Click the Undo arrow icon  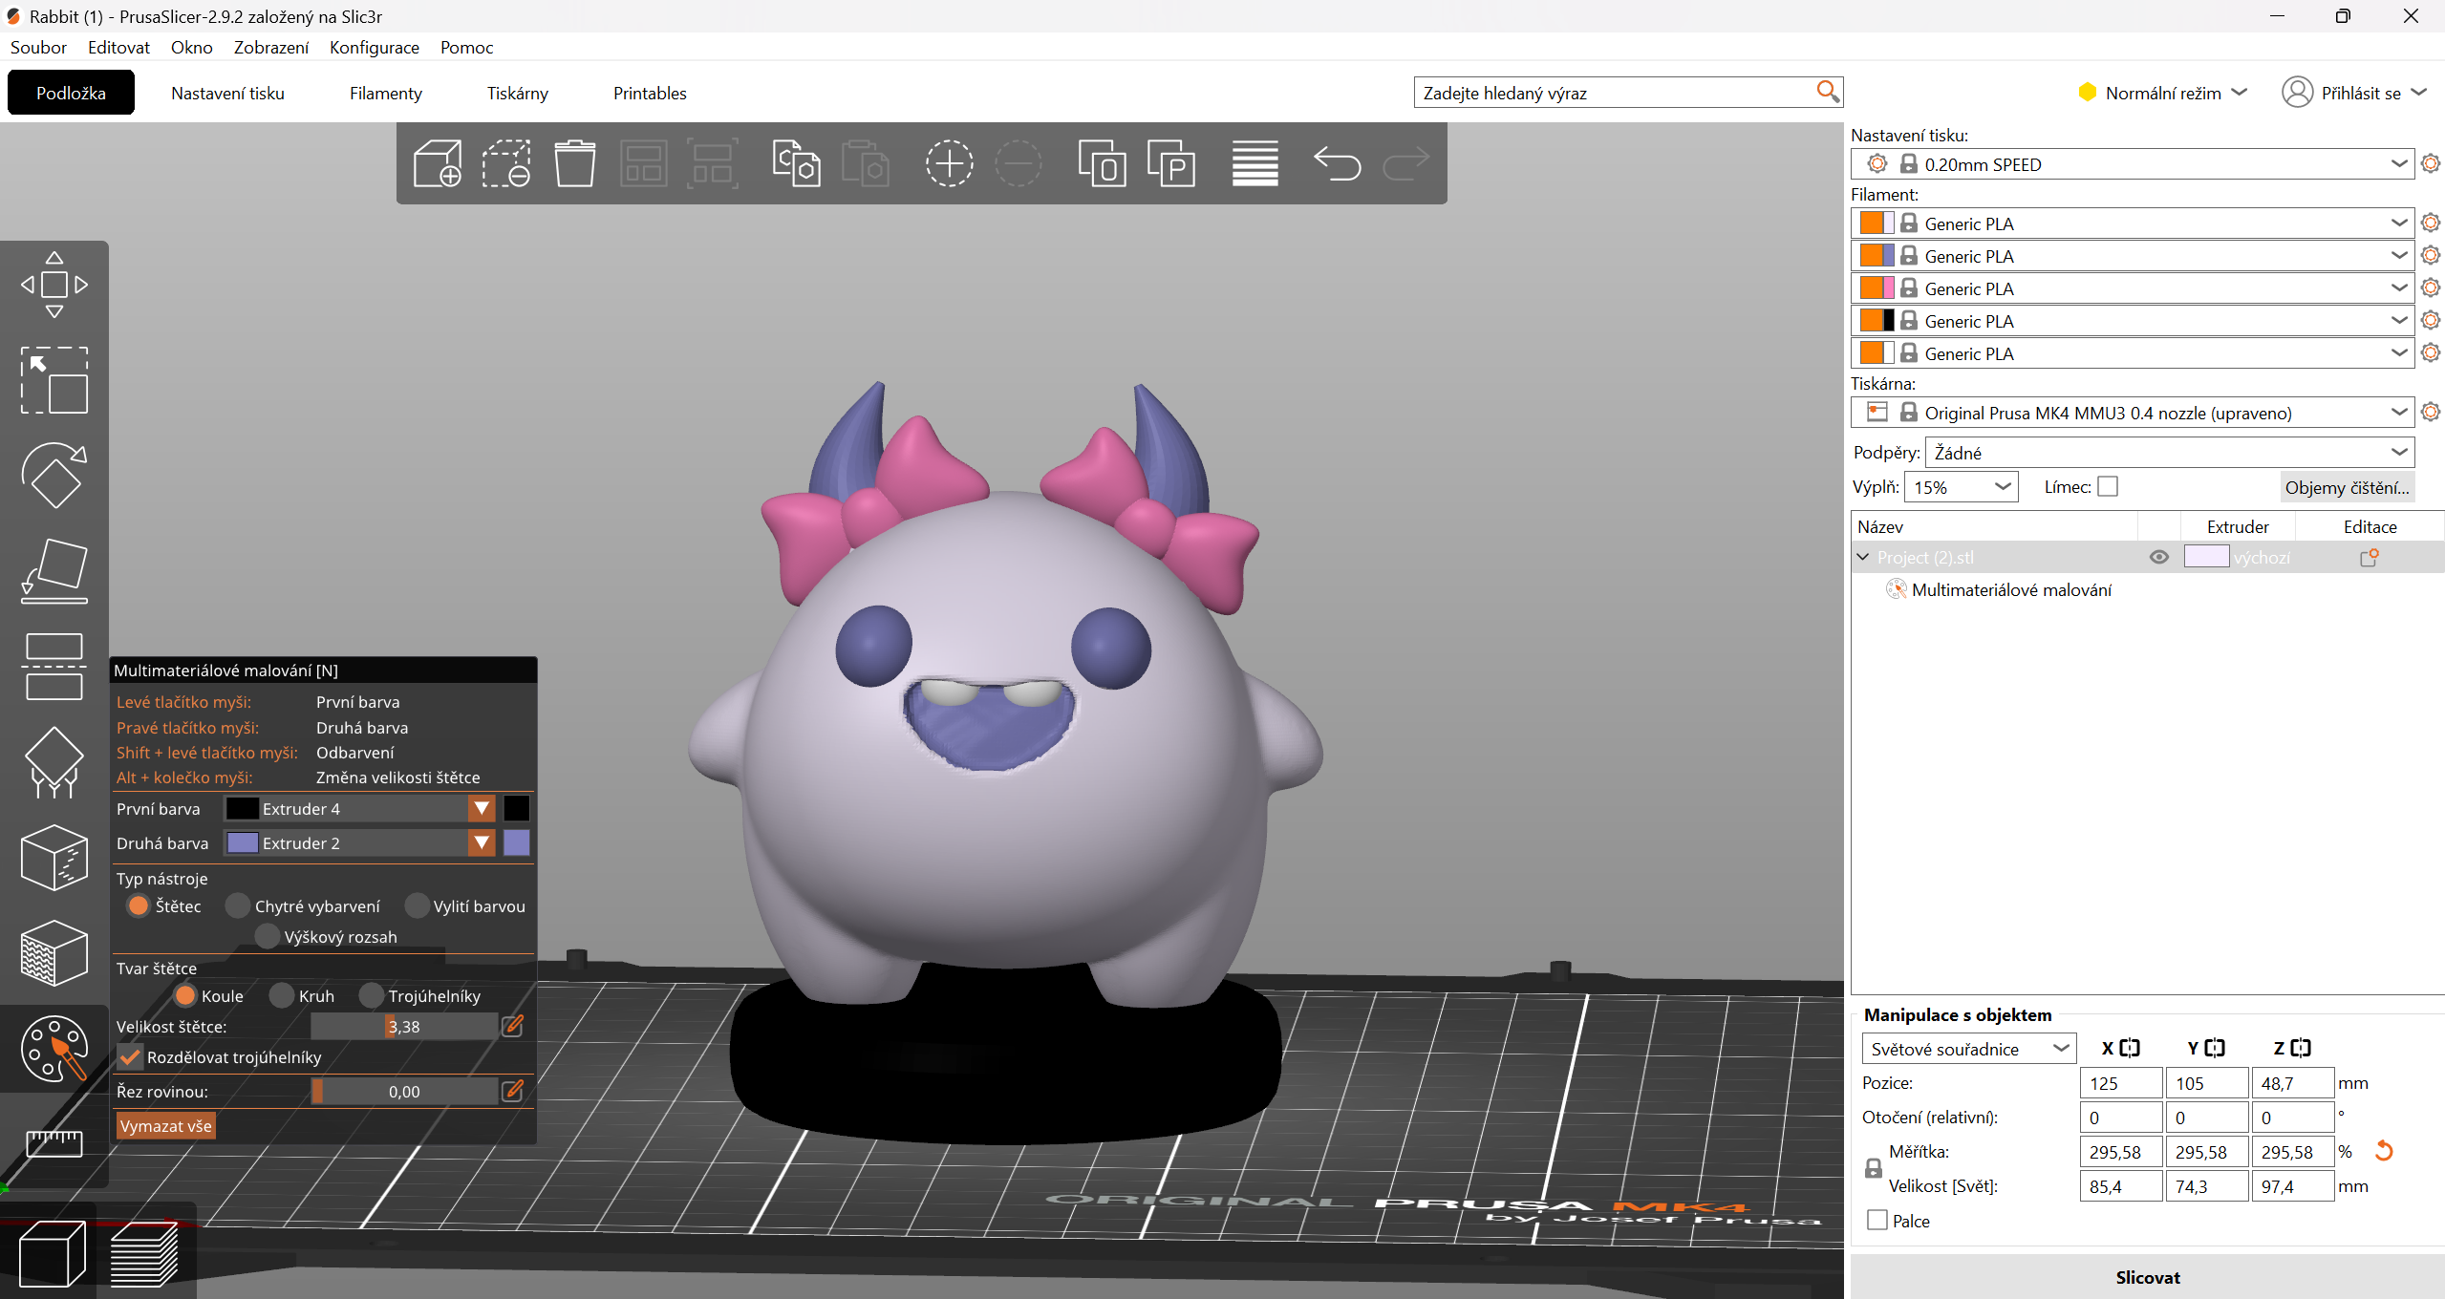pos(1337,163)
